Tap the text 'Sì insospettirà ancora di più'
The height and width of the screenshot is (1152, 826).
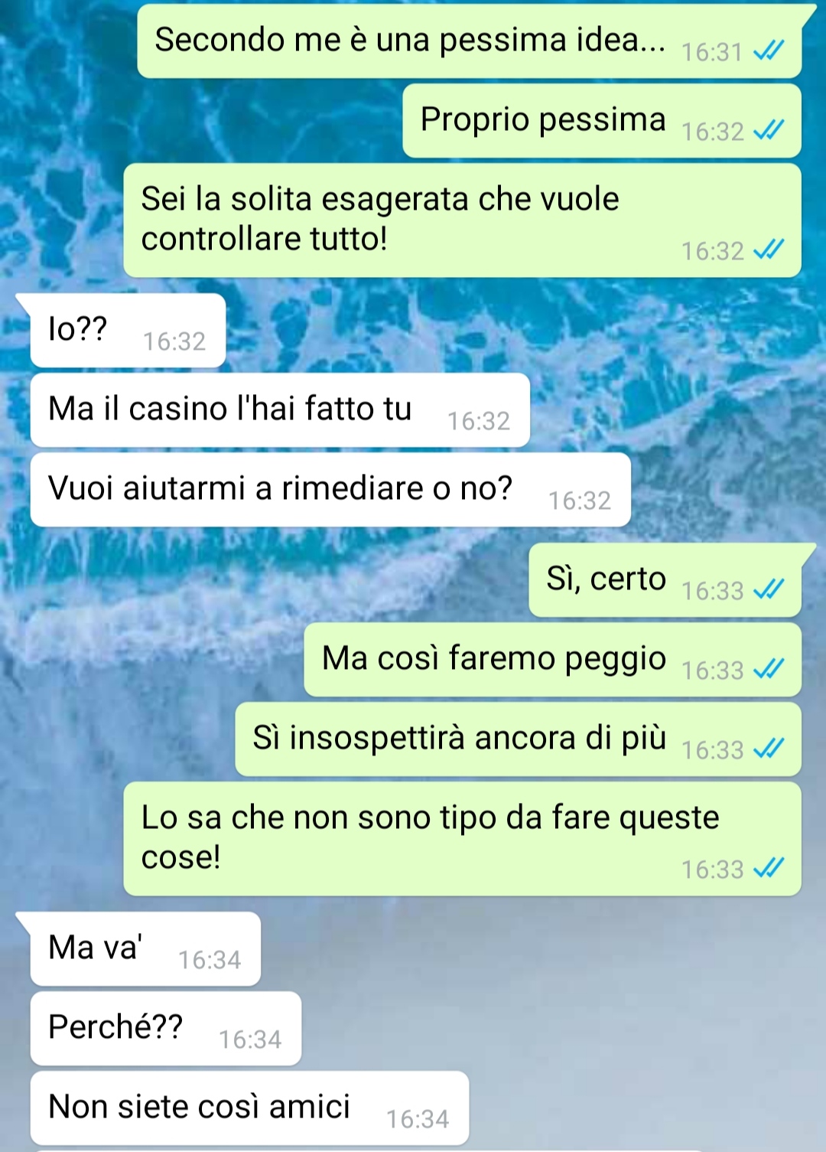(459, 738)
